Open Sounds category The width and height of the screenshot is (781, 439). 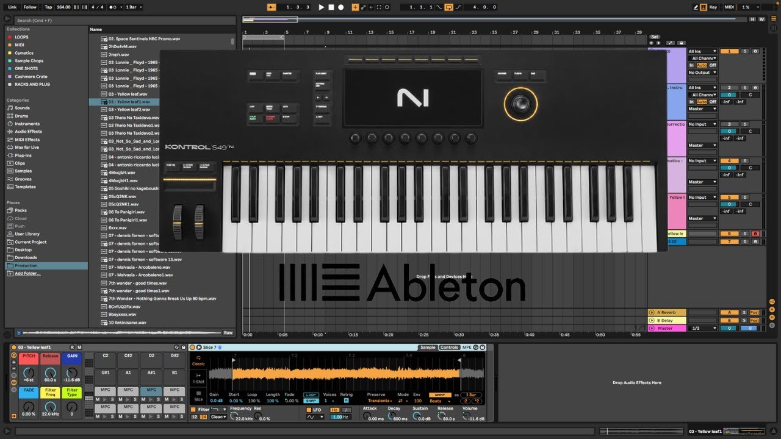click(22, 108)
